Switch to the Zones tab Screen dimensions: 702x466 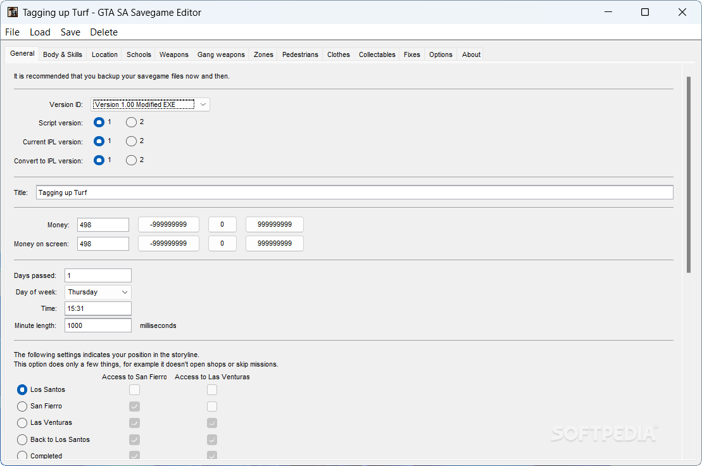click(263, 54)
